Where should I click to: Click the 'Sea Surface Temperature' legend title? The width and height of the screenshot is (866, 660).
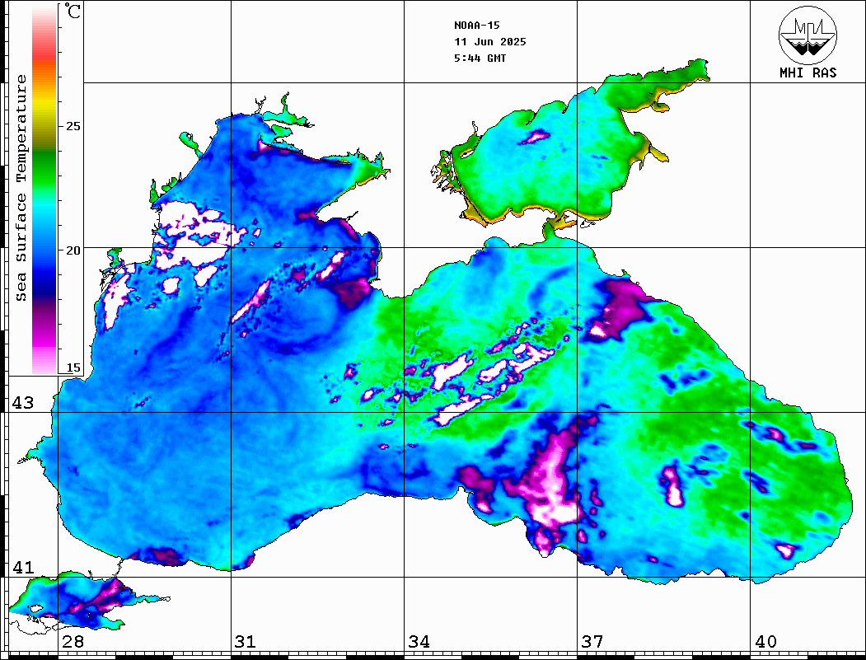pos(21,188)
